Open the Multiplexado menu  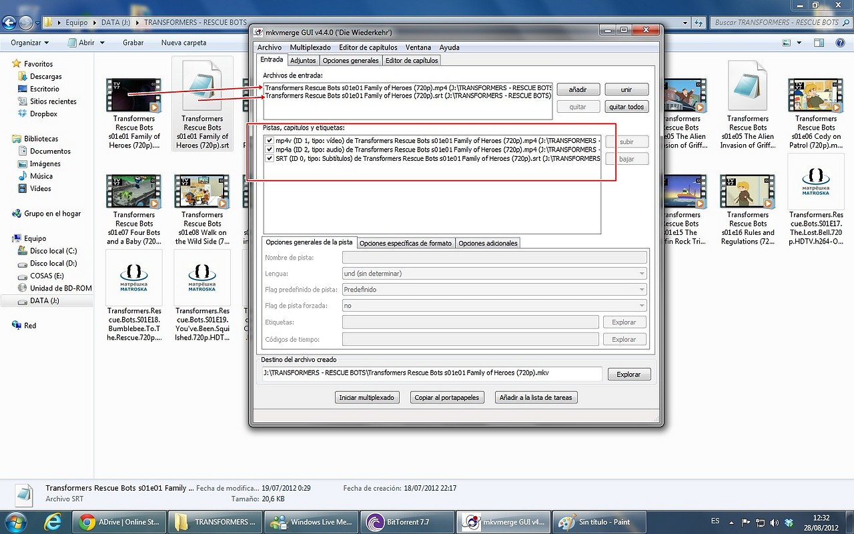point(310,47)
